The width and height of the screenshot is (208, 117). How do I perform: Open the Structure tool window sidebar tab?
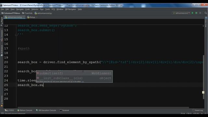tap(2, 35)
